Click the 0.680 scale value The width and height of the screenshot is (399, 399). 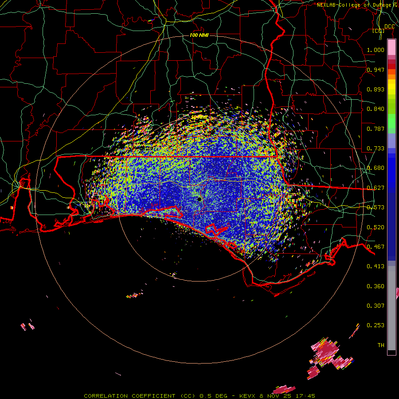click(x=376, y=168)
